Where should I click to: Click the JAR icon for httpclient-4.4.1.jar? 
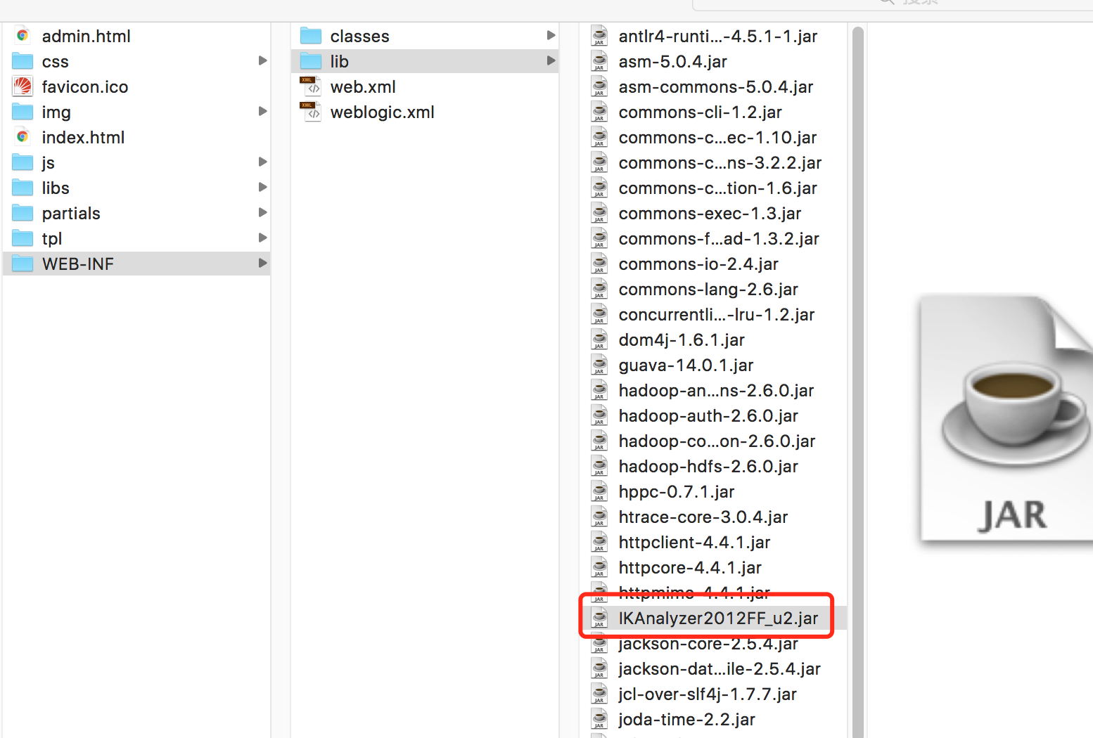tap(599, 542)
